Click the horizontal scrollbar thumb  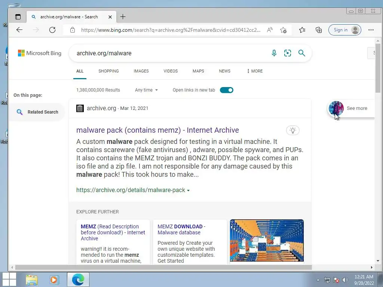tap(163, 267)
